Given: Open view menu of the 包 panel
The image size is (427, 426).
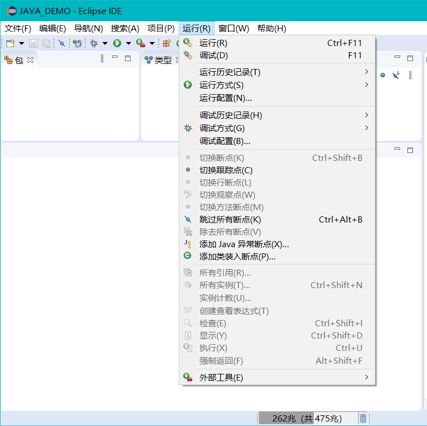Looking at the screenshot, I should (x=102, y=58).
